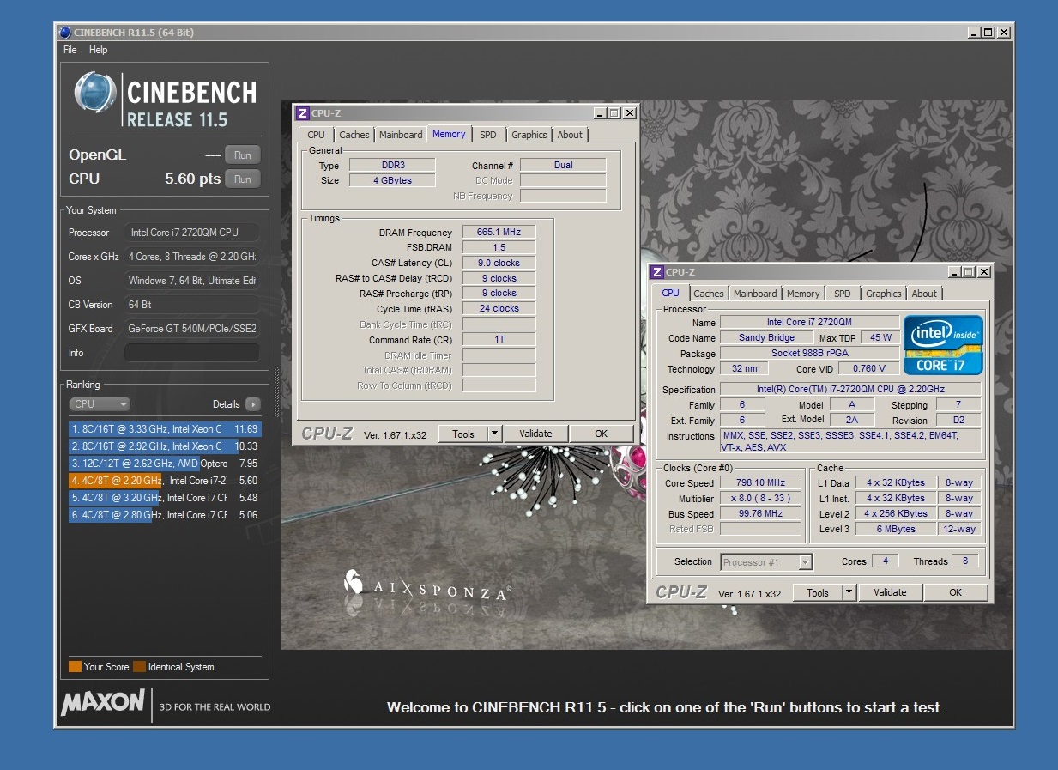Open SPD tab in Memory CPU-Z window
Screen dimensions: 1058x770
tap(488, 135)
